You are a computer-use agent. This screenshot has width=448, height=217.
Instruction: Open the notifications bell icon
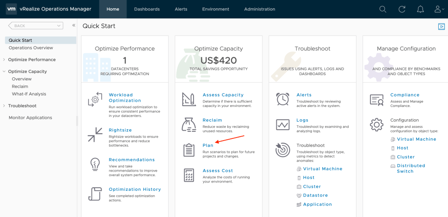[x=420, y=9]
